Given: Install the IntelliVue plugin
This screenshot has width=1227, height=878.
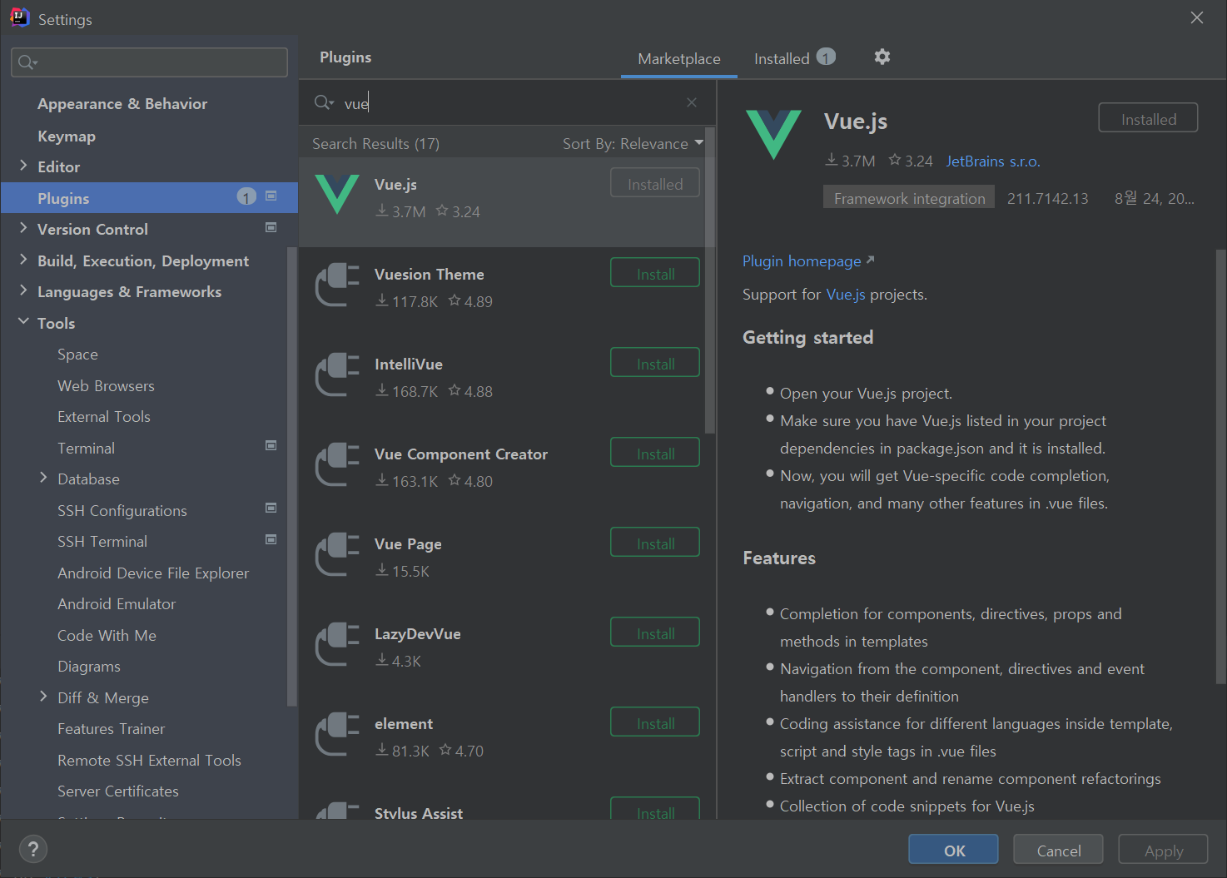Looking at the screenshot, I should pos(655,363).
